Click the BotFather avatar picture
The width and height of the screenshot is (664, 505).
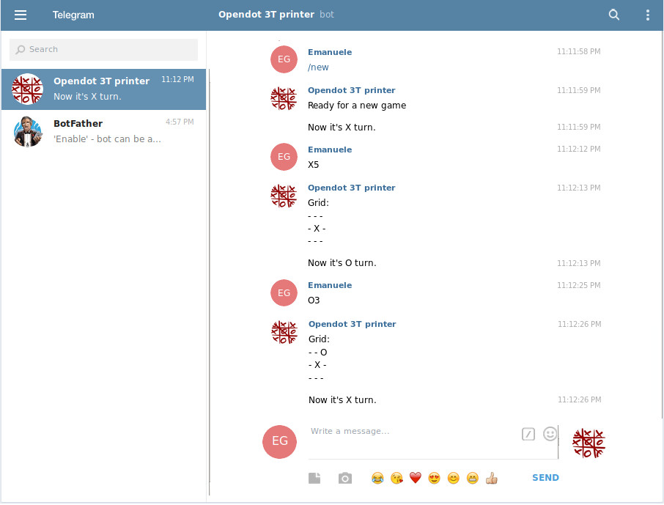[28, 131]
